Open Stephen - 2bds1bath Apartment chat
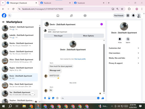The width and height of the screenshot is (145, 109). coord(19,101)
